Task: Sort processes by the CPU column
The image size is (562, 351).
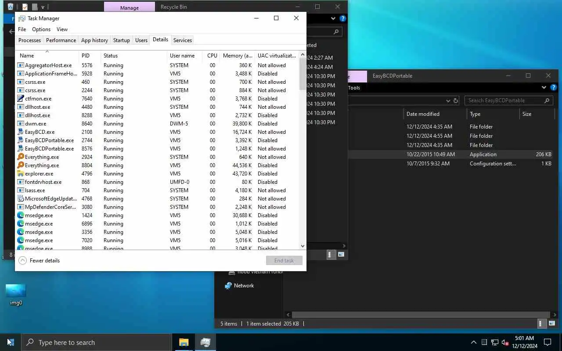Action: (x=212, y=56)
